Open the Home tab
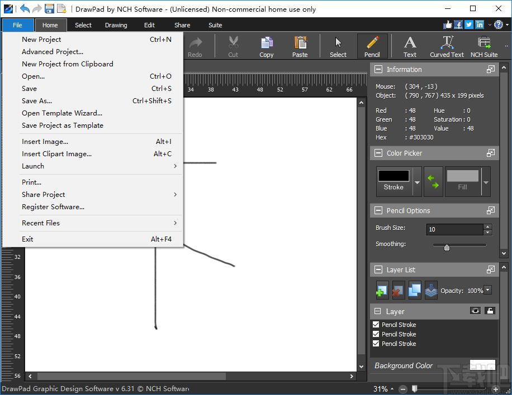 tap(50, 25)
